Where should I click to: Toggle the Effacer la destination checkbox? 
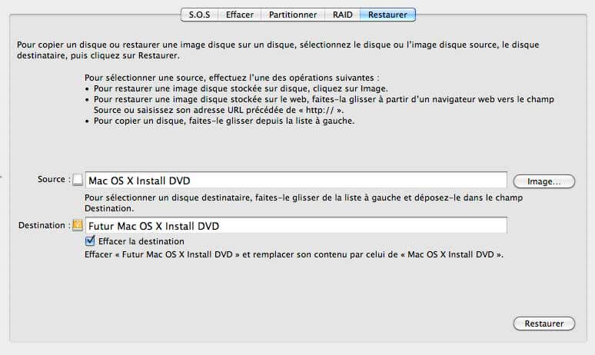90,241
